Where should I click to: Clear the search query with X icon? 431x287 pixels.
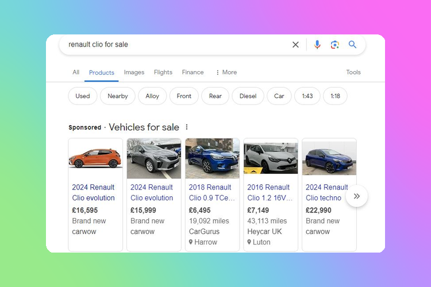[295, 45]
